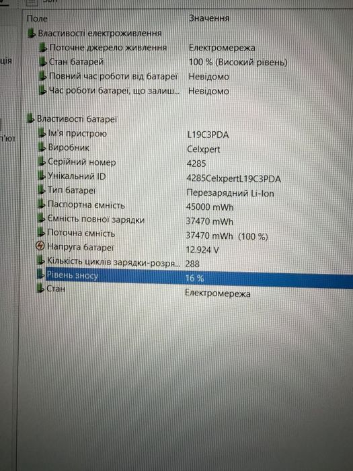Select the Властивості електроживлення group header

point(95,33)
